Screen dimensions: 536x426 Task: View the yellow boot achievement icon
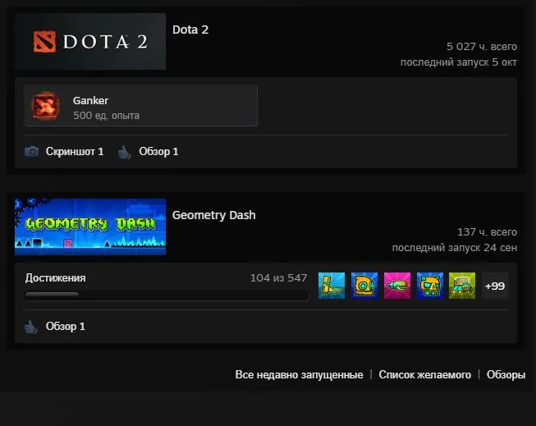(332, 286)
